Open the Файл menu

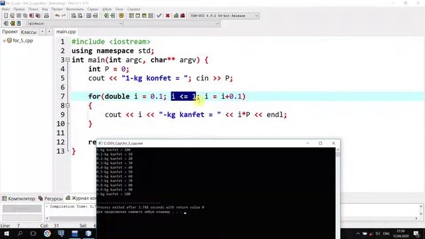click(6, 9)
